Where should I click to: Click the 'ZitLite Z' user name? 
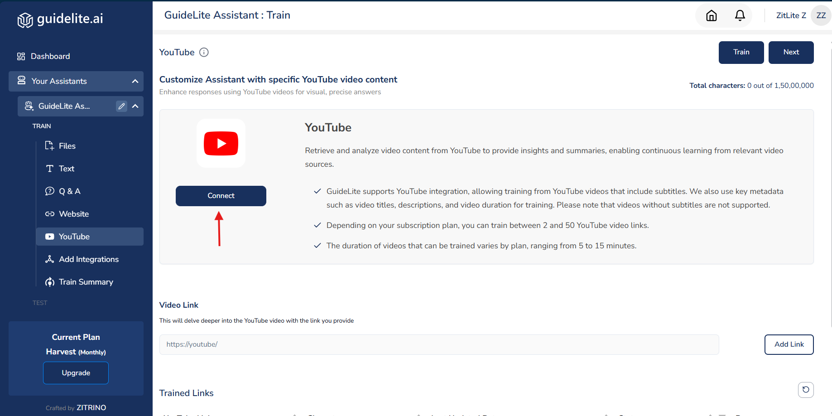click(x=791, y=15)
